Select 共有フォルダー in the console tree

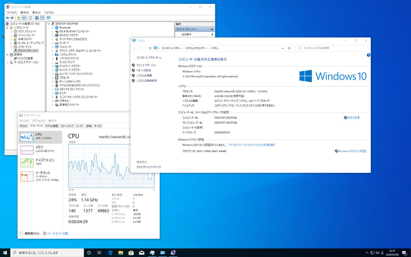[25, 39]
